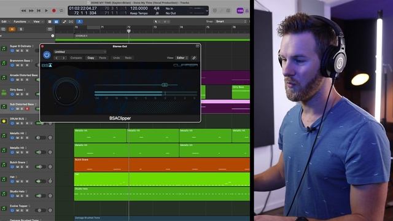
Task: Start playback with the Play button
Action: click(x=47, y=11)
